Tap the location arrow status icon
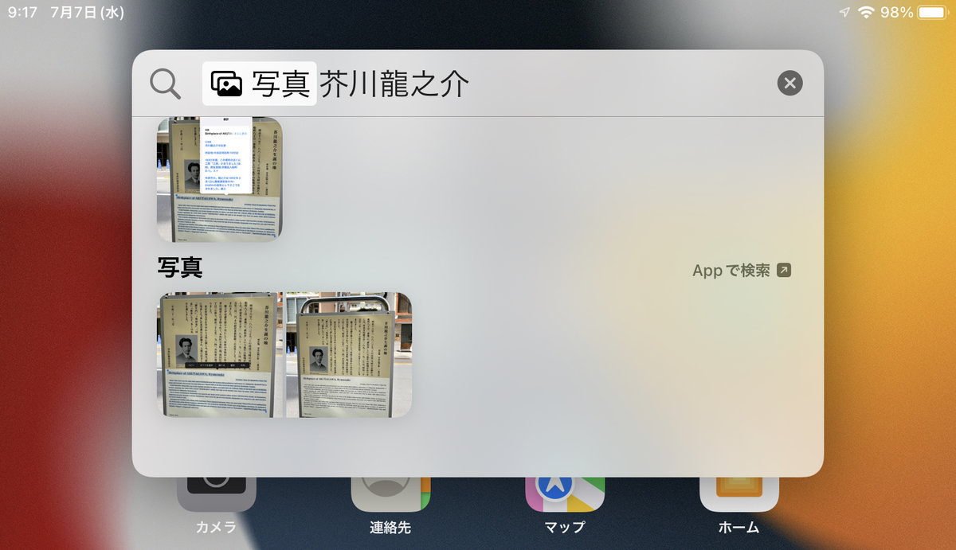 [x=844, y=13]
